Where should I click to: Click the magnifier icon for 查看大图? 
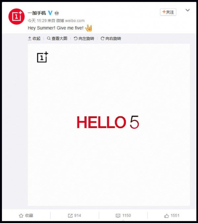coord(49,38)
